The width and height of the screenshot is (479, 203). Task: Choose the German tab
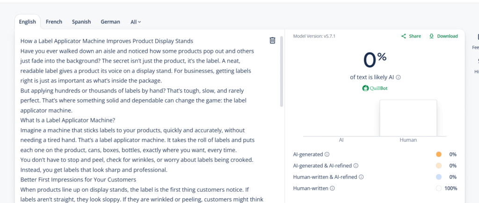coord(110,22)
